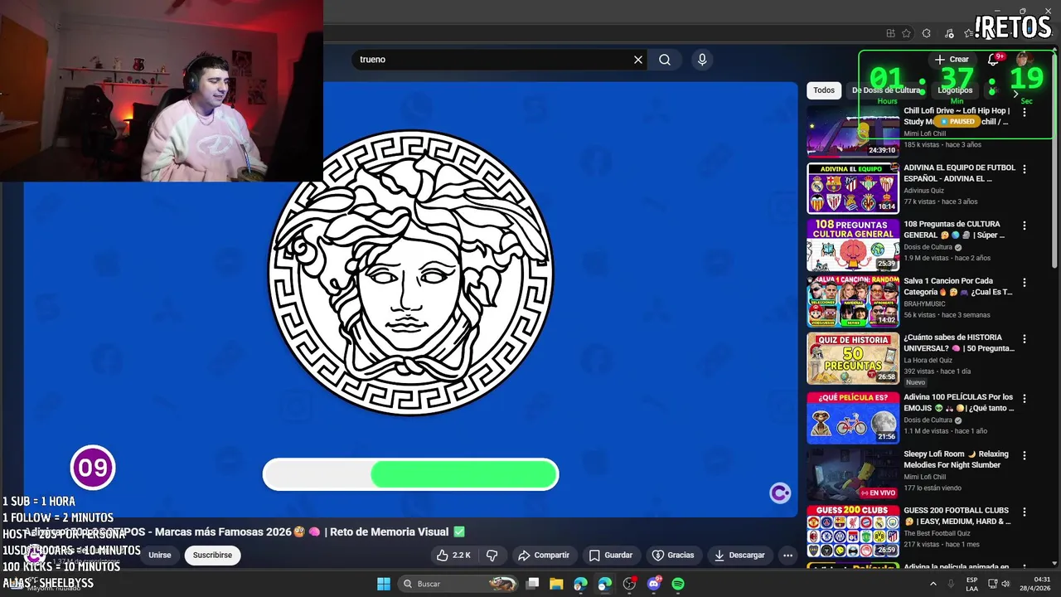
Task: Open File Explorer from the taskbar
Action: (x=556, y=584)
